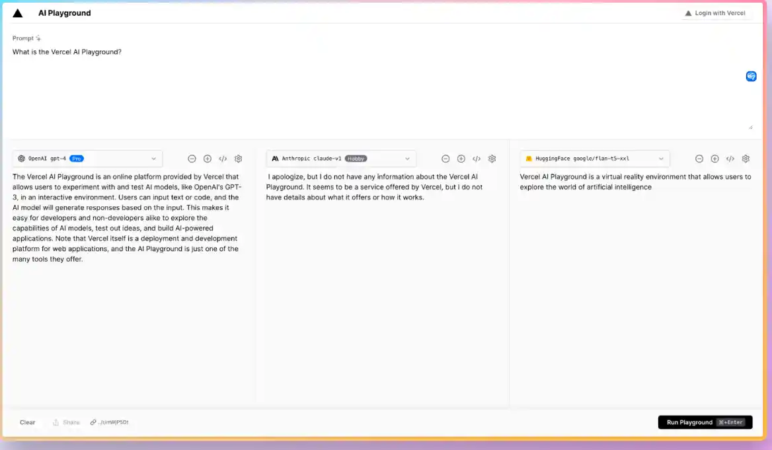The width and height of the screenshot is (772, 450).
Task: Click the gpt-4 response text
Action: (127, 217)
